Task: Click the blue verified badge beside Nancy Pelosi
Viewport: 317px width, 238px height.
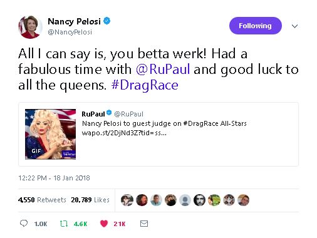Action: pyautogui.click(x=107, y=21)
